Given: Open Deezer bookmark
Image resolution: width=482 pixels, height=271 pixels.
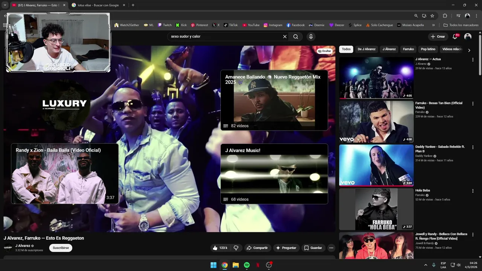Looking at the screenshot, I should pyautogui.click(x=337, y=25).
